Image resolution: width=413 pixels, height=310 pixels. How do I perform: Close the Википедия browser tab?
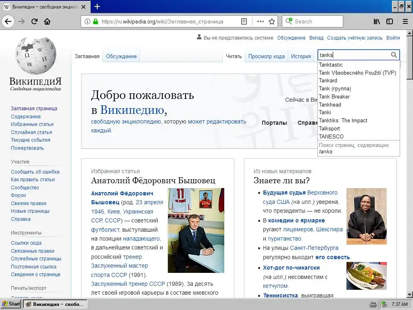click(x=83, y=7)
